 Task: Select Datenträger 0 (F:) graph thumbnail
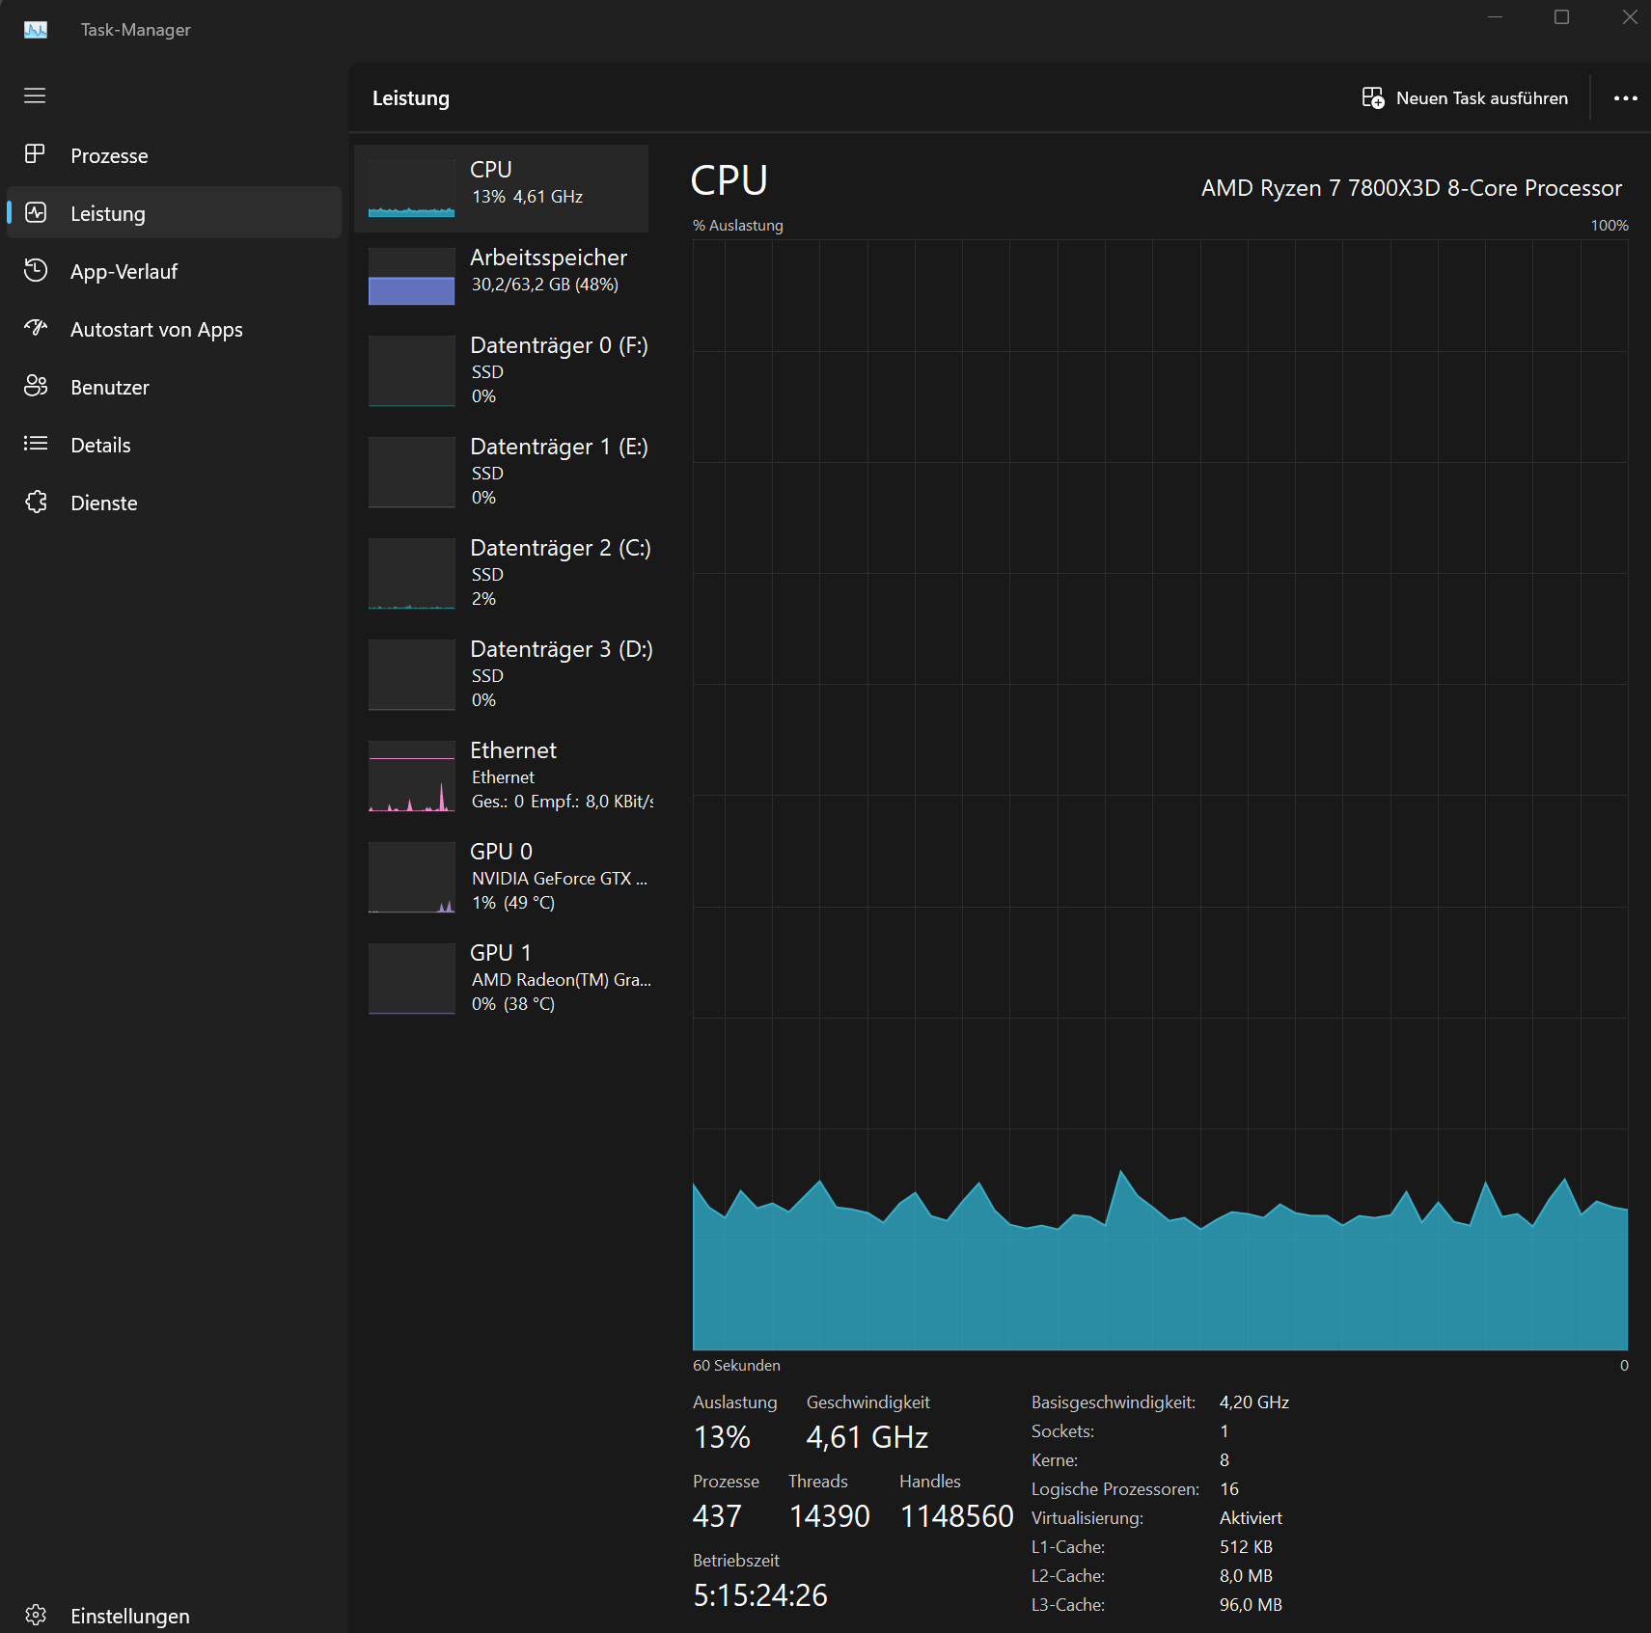[412, 371]
